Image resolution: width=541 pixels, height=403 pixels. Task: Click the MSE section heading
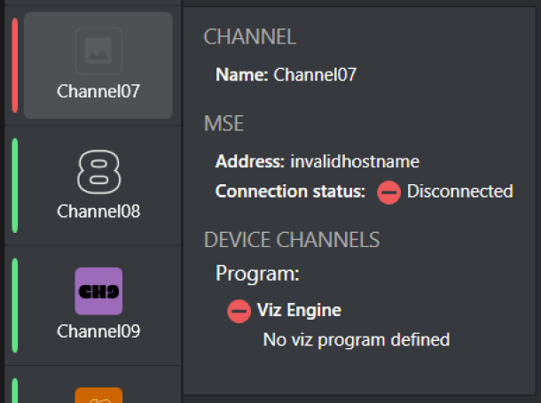pos(224,124)
